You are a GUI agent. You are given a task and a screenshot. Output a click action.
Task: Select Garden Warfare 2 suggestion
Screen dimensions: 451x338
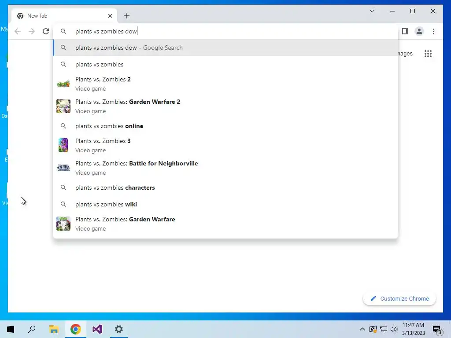226,106
